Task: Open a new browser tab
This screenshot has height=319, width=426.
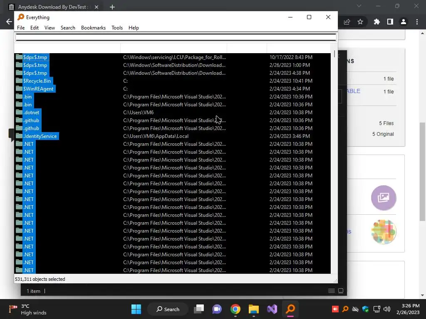Action: (x=112, y=7)
